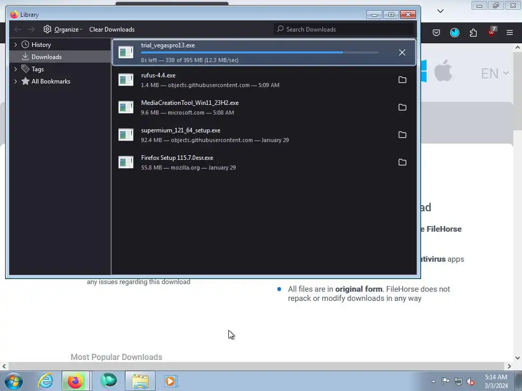Open the folder containing MediaCreationTool_Win11_23H2.exe

click(402, 107)
